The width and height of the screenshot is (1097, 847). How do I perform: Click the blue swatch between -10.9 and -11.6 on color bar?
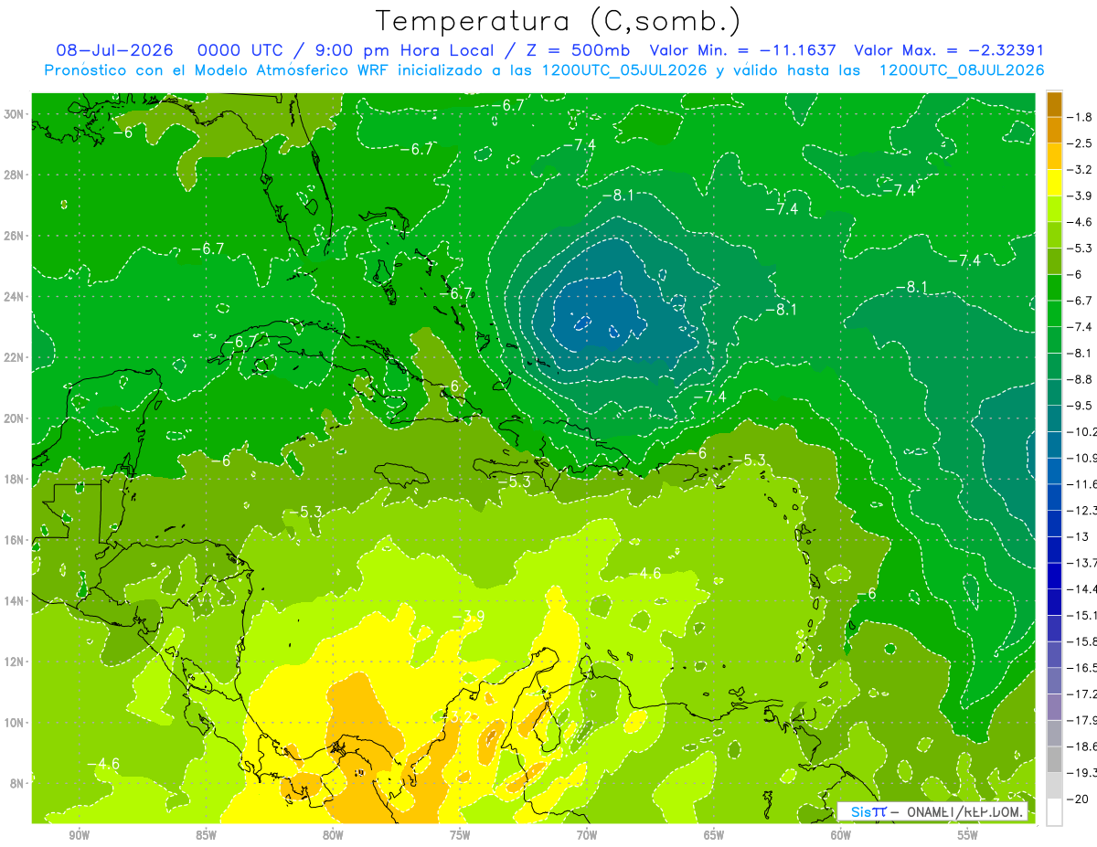pyautogui.click(x=1054, y=471)
